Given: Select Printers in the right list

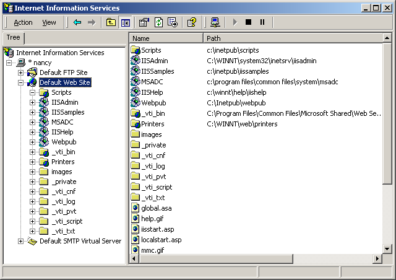Looking at the screenshot, I should coord(153,124).
